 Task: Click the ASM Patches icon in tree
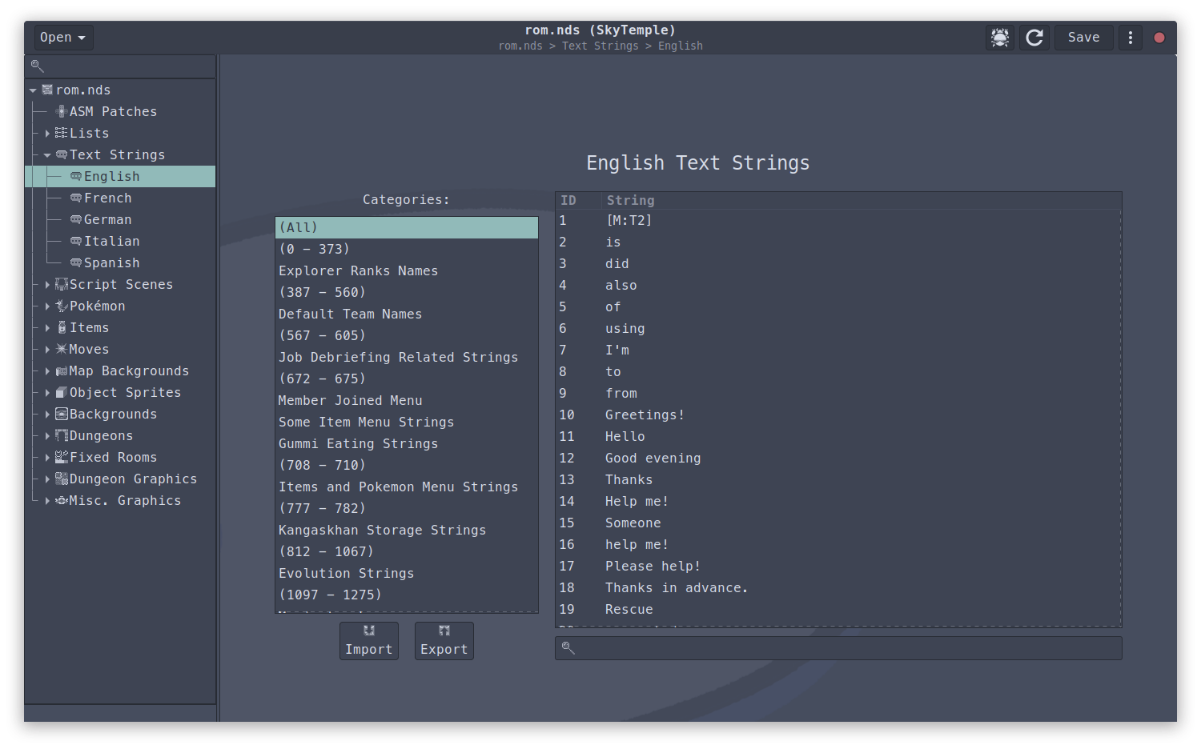(x=62, y=112)
